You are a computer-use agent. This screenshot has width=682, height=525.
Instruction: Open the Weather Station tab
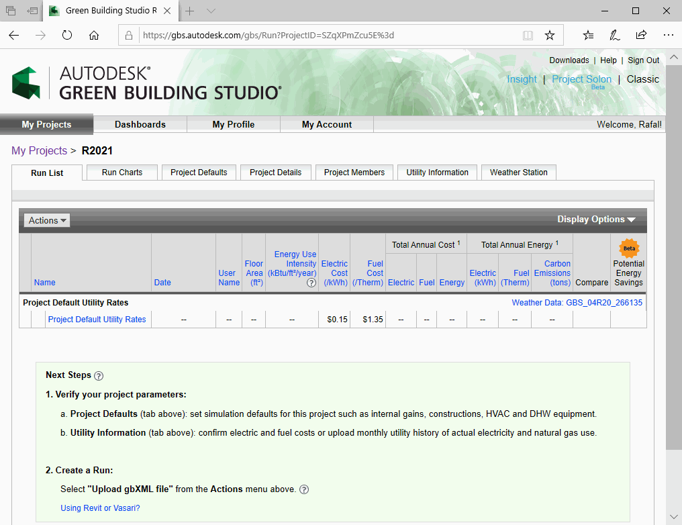tap(518, 173)
